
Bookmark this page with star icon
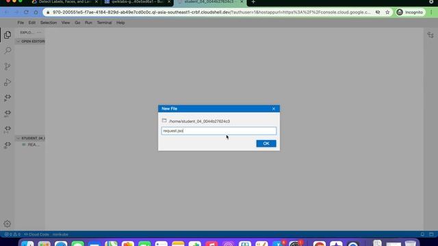point(387,12)
